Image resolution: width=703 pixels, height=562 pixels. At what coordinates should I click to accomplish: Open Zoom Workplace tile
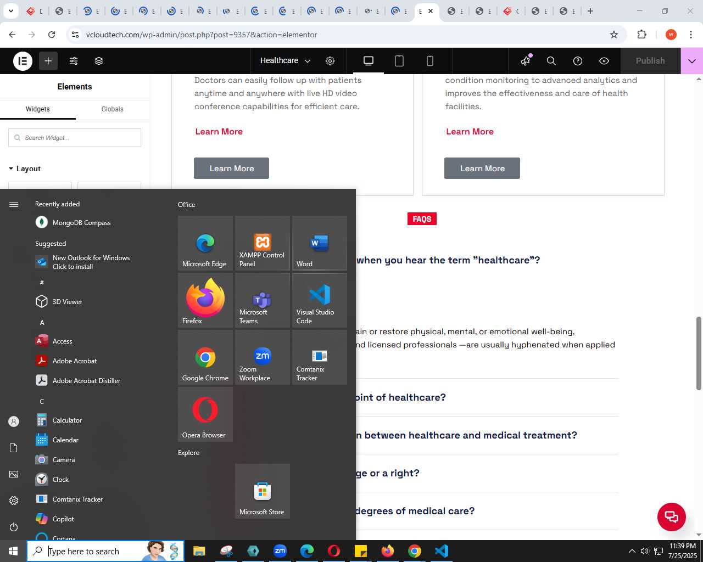point(263,357)
